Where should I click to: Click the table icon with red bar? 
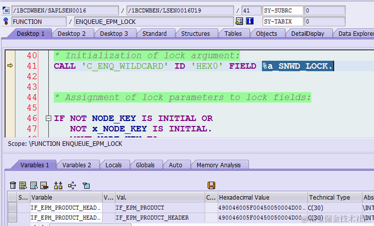44,185
